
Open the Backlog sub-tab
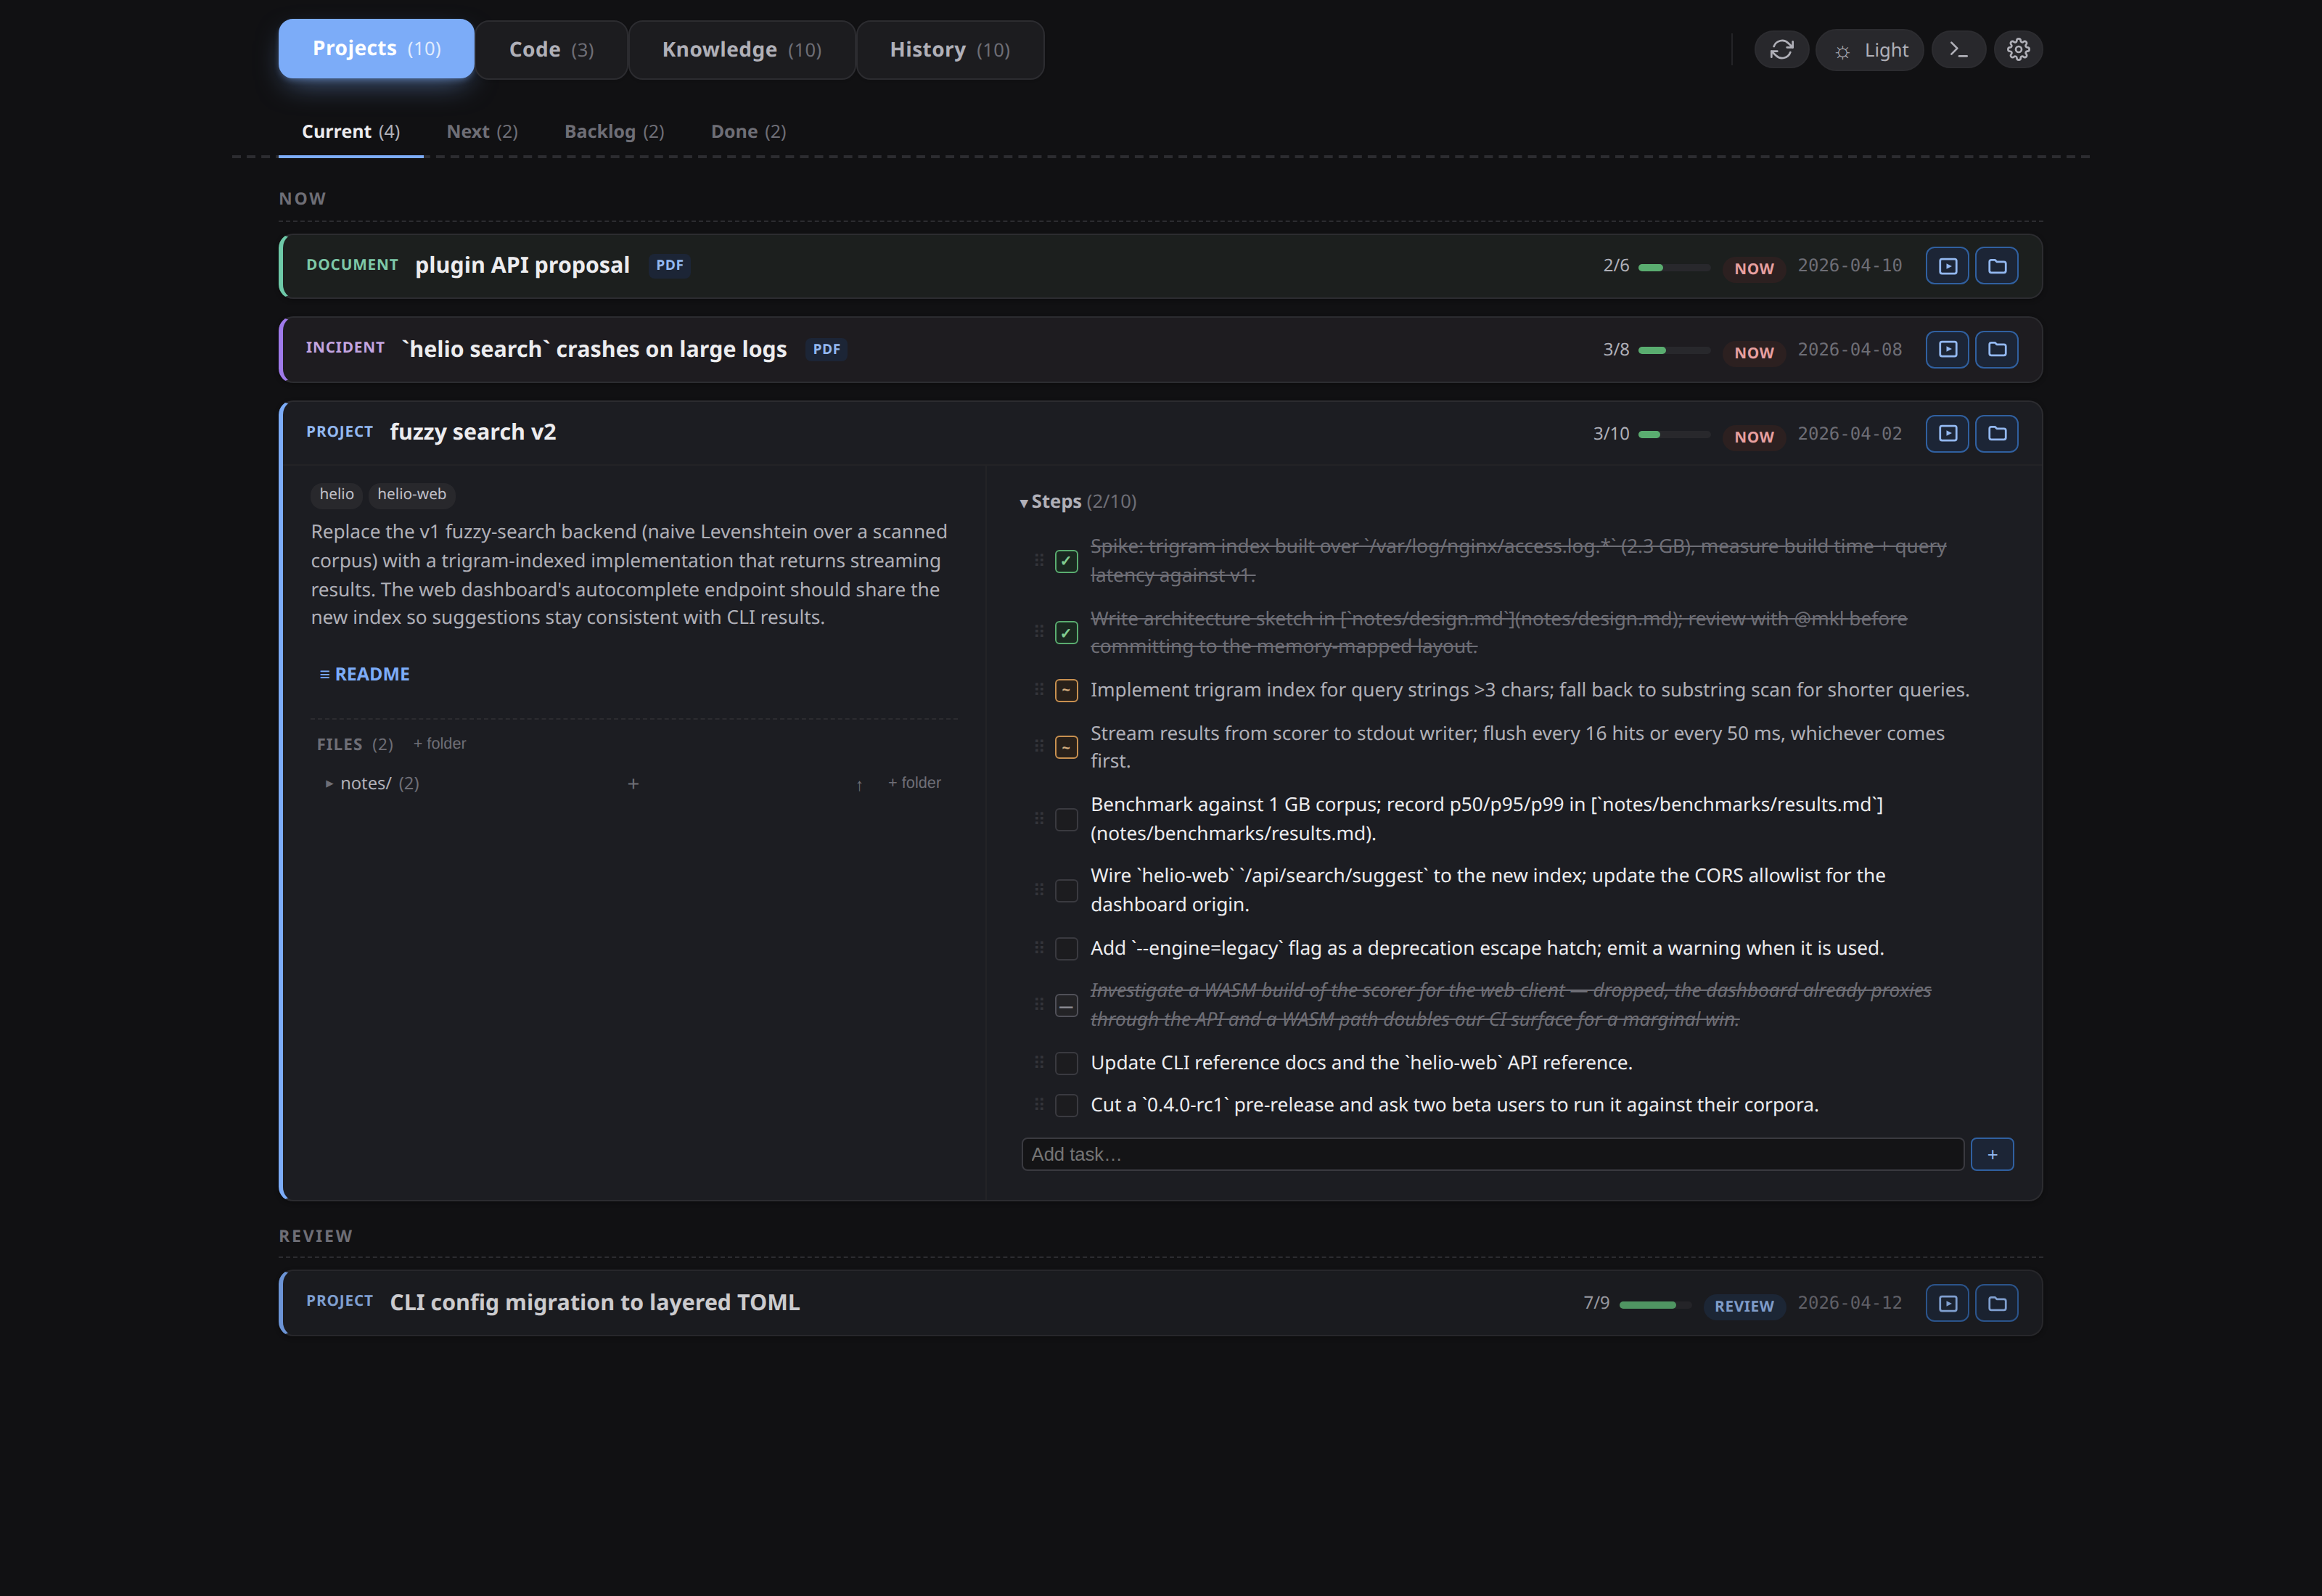[613, 131]
